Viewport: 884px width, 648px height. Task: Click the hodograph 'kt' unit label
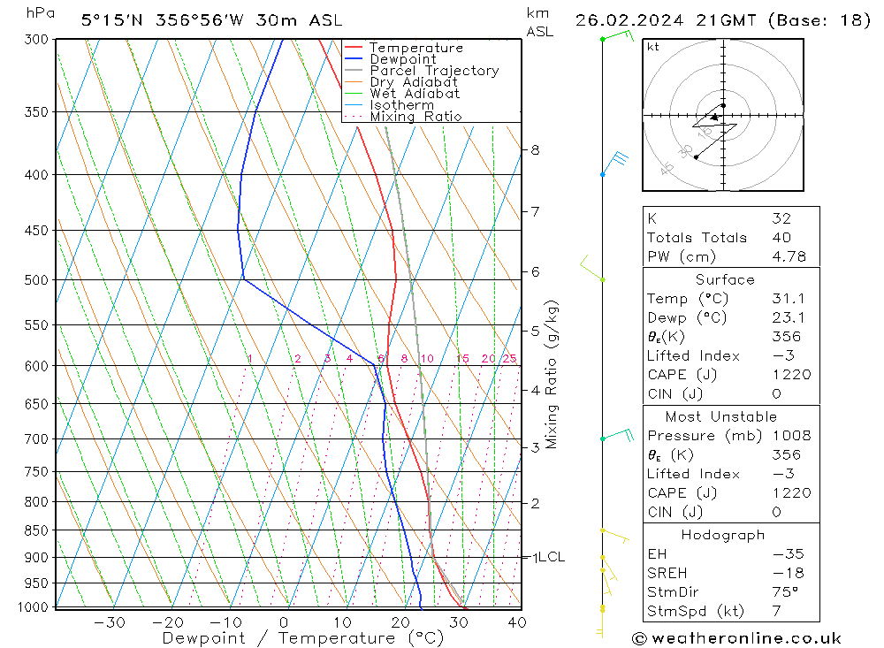(653, 47)
